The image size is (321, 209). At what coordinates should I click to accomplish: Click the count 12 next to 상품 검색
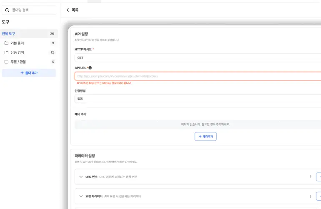[x=52, y=52]
